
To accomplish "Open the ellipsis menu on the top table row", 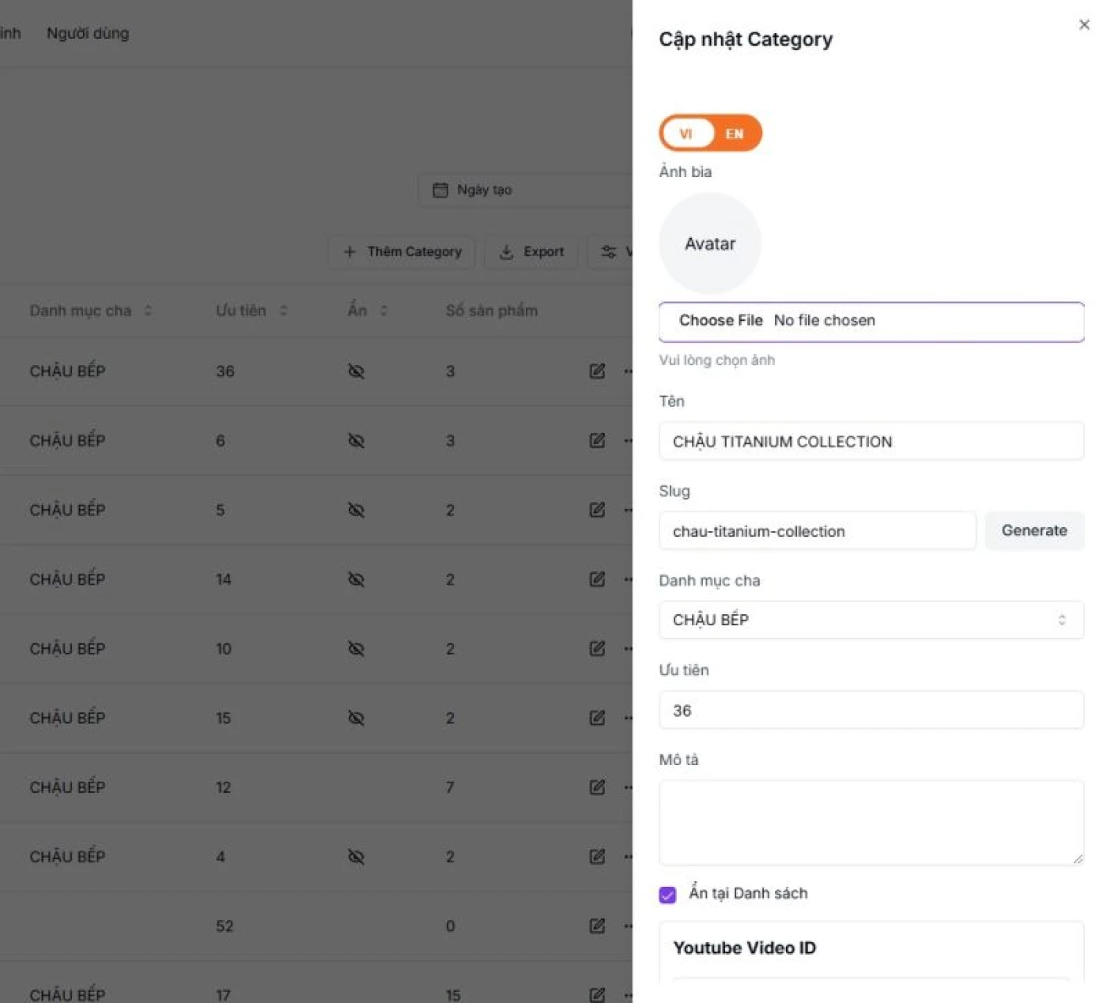I will pyautogui.click(x=627, y=371).
